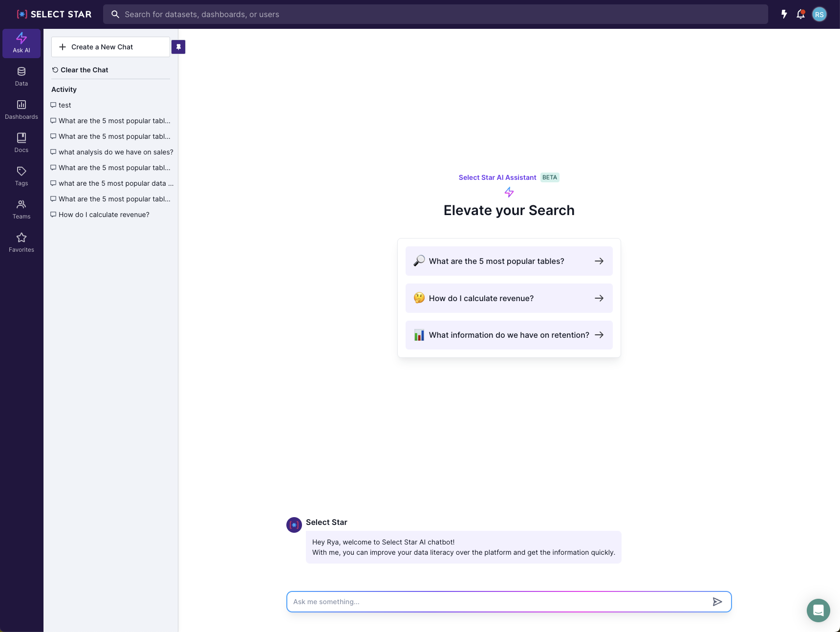Click the notifications bell icon
The height and width of the screenshot is (632, 840).
pos(800,14)
